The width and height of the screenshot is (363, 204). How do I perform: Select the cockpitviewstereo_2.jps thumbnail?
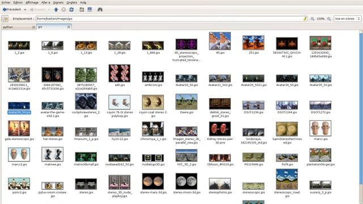(x=86, y=101)
